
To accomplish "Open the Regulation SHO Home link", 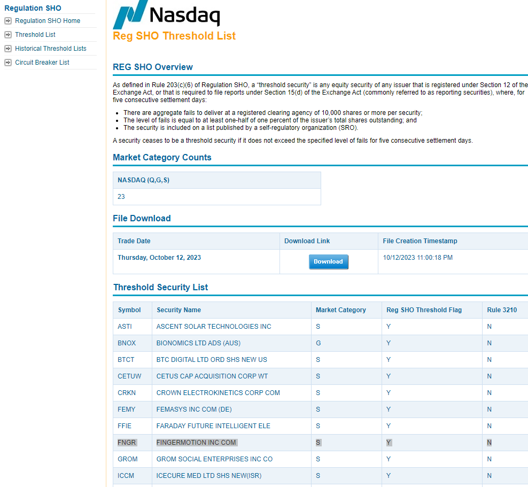I will (x=48, y=21).
